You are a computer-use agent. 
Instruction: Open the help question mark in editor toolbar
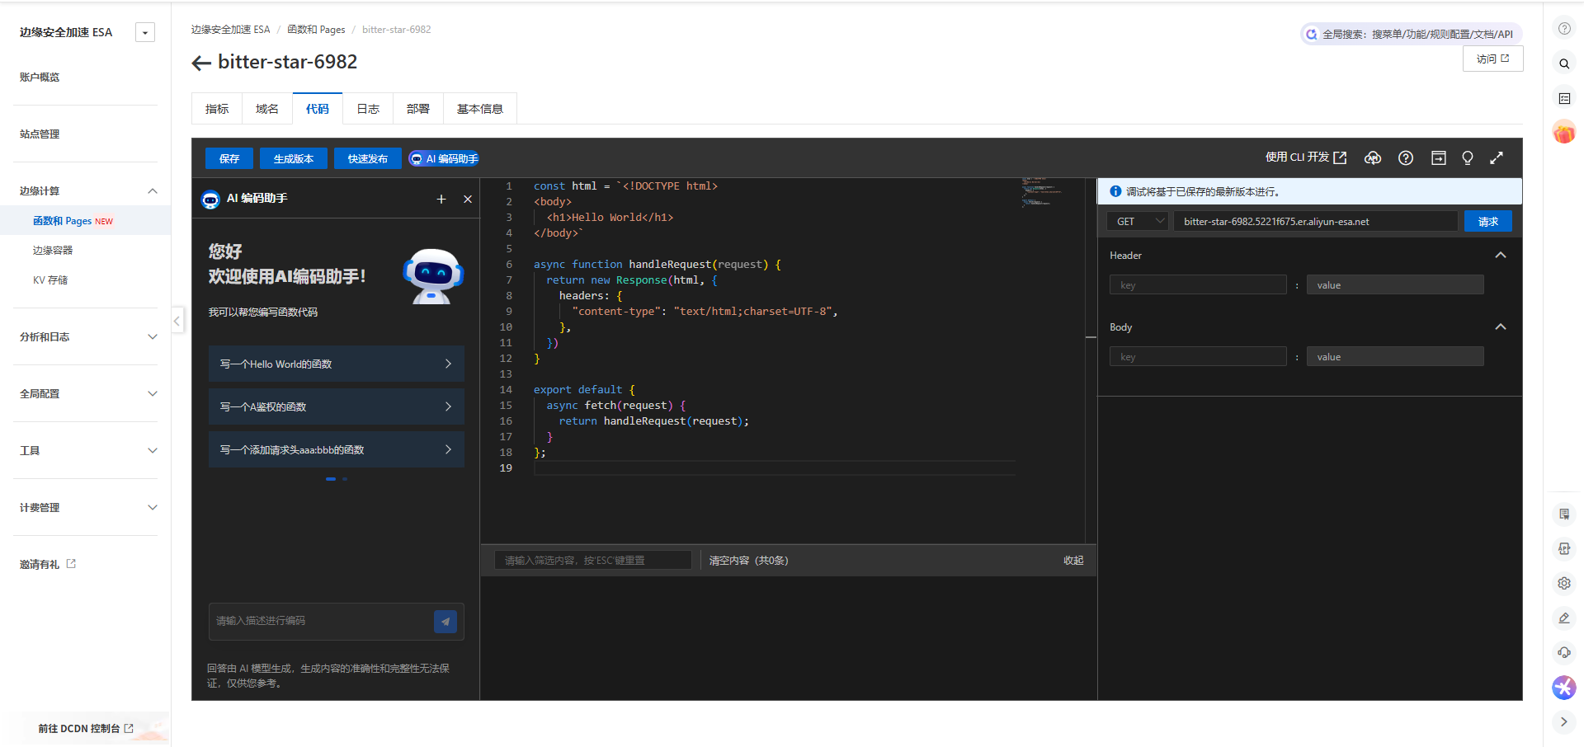coord(1406,158)
